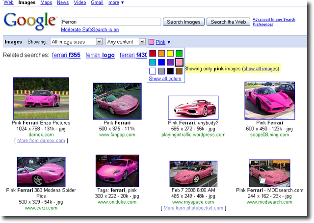Click the Google logo

[29, 21]
